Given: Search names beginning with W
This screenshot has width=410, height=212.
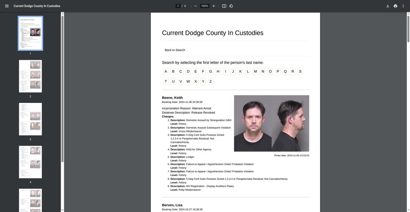Looking at the screenshot, I should pyautogui.click(x=188, y=81).
